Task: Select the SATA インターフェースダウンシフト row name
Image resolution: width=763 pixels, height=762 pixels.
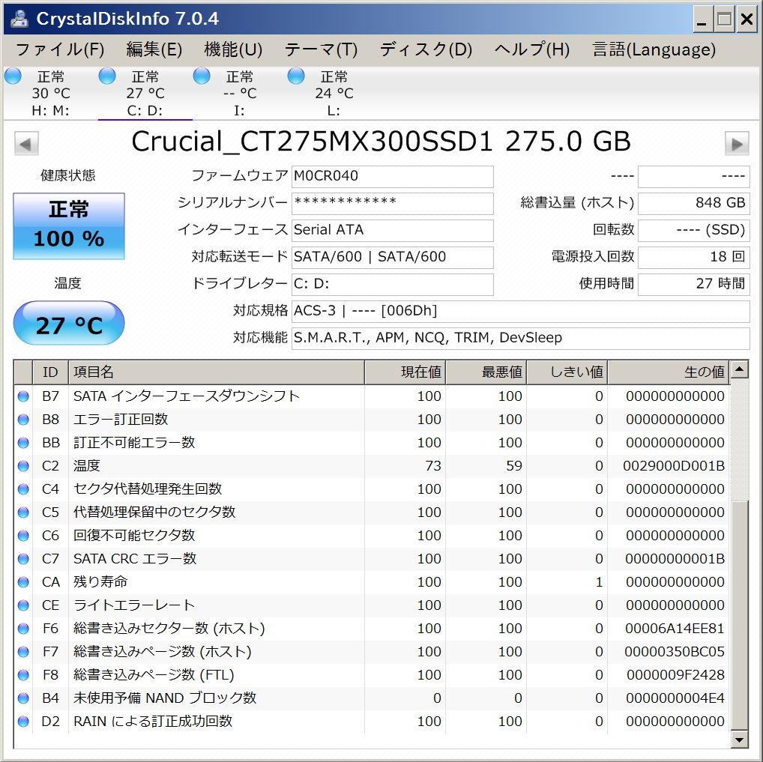Action: coord(187,396)
